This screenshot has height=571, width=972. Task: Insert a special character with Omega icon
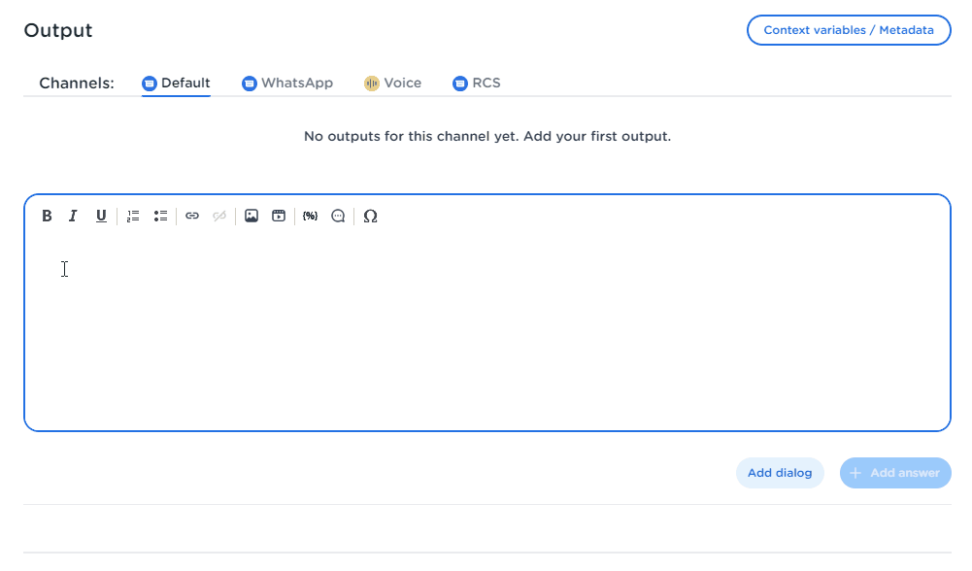(x=370, y=216)
